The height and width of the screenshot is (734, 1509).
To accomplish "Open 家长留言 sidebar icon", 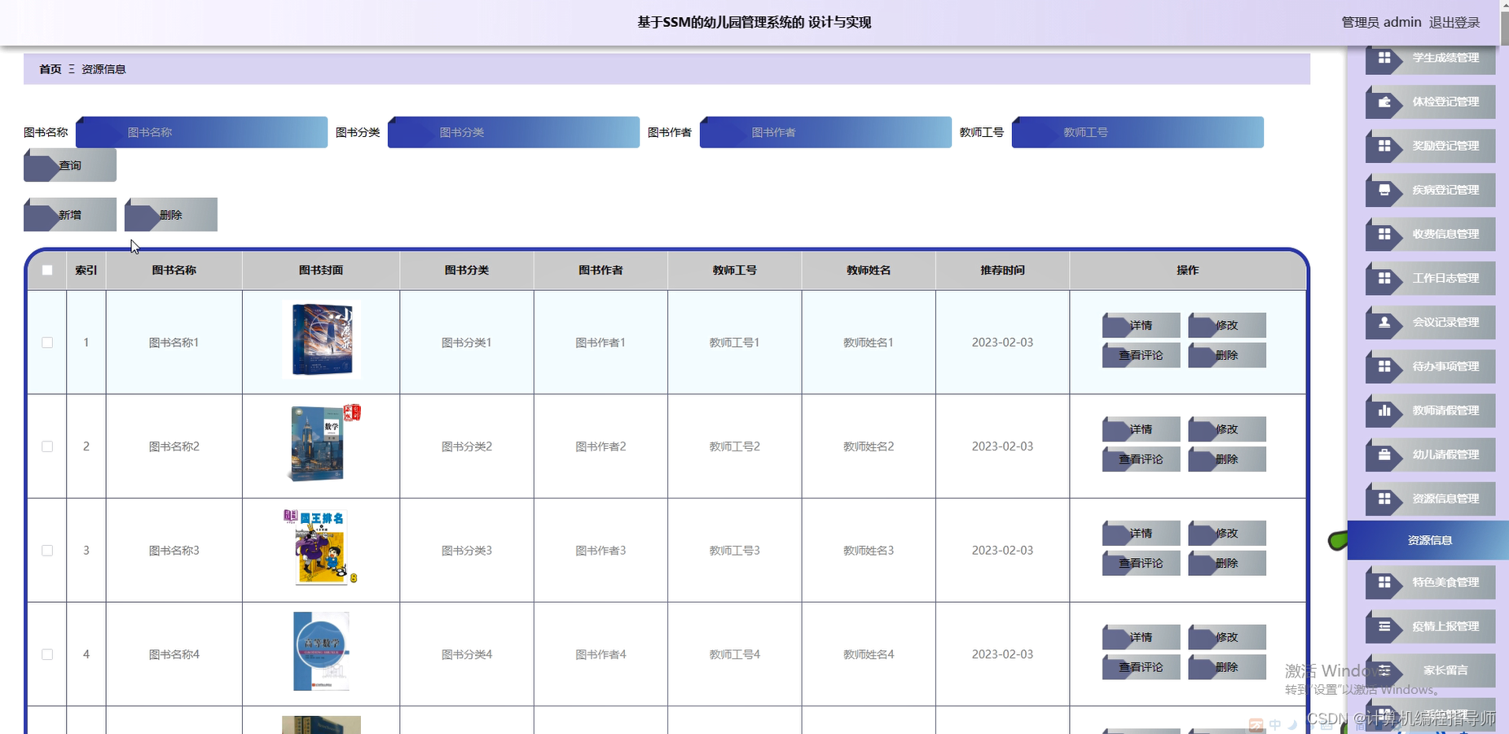I will pyautogui.click(x=1384, y=670).
